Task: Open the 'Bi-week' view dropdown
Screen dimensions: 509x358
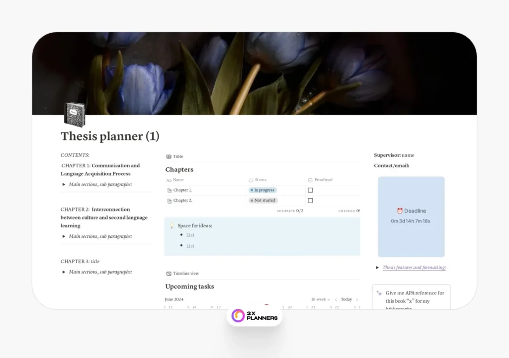Action: tap(320, 299)
